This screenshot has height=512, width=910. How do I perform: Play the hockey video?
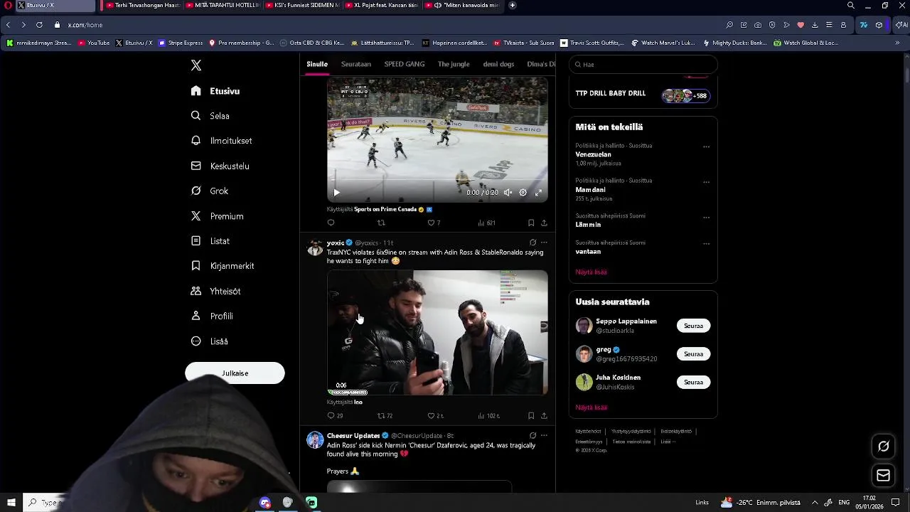[x=336, y=193]
